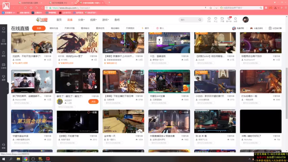Open the Windows Start button
This screenshot has height=162, width=288.
tap(4, 159)
